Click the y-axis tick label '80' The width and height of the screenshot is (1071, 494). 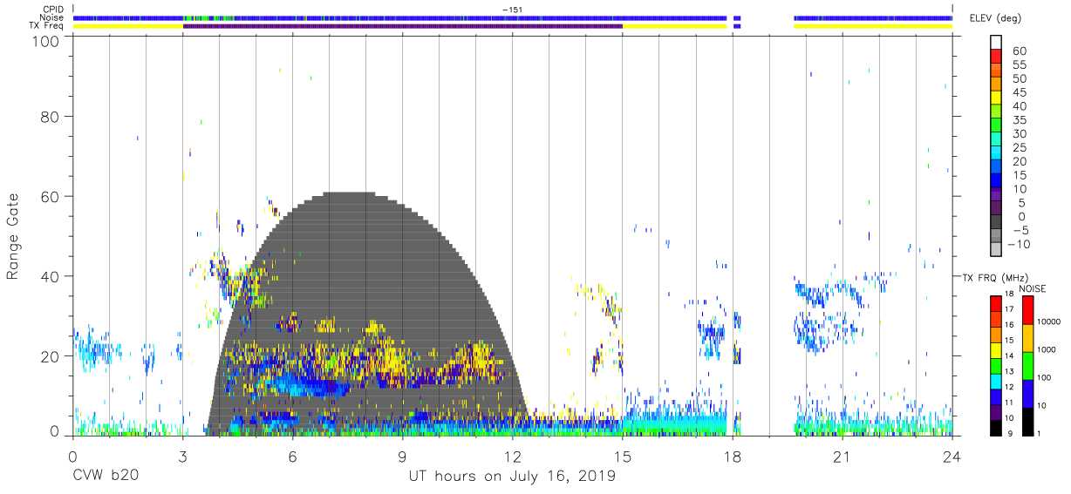tap(51, 116)
